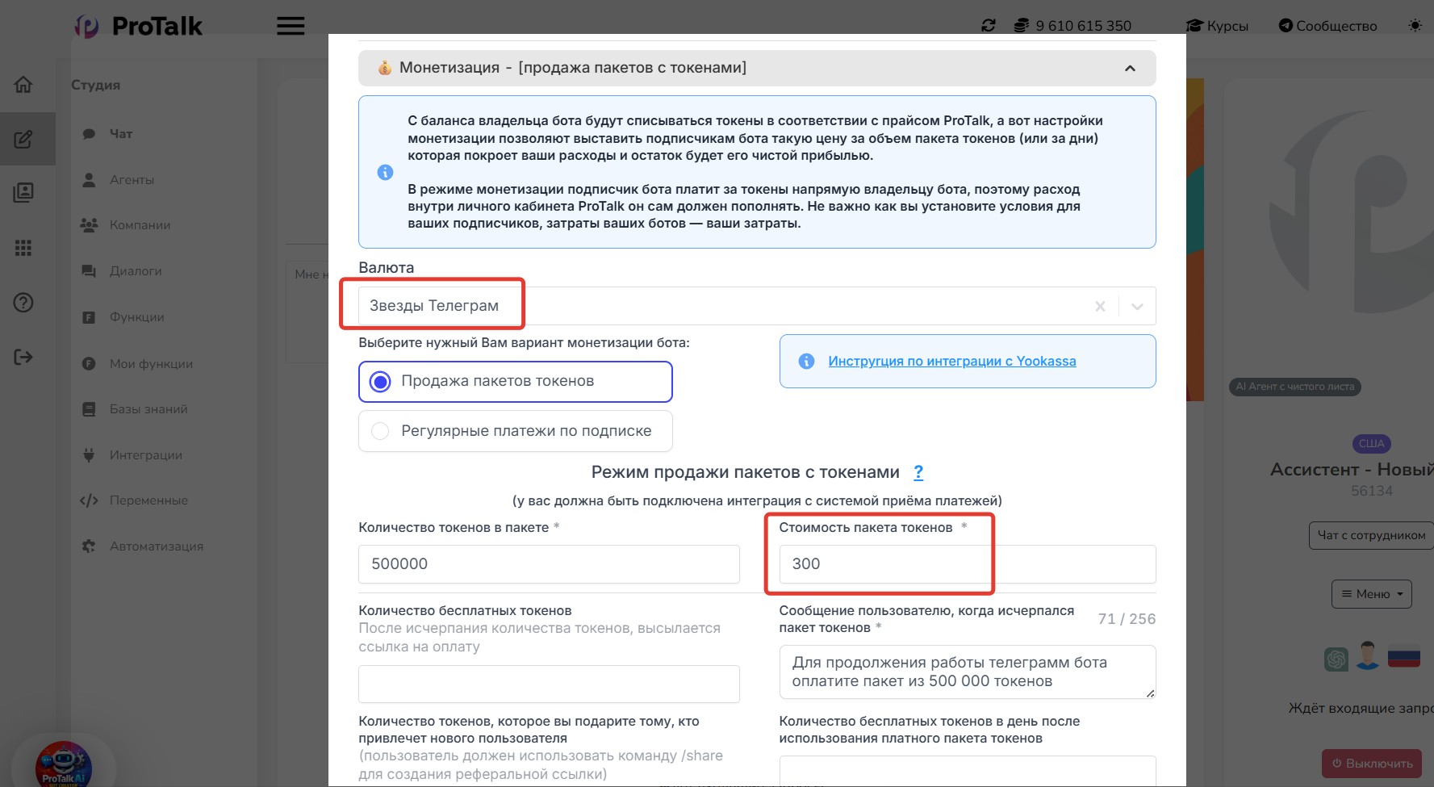
Task: Open the Валюта dropdown arrow
Action: (x=1137, y=307)
